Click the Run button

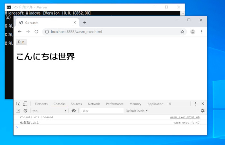(21, 42)
